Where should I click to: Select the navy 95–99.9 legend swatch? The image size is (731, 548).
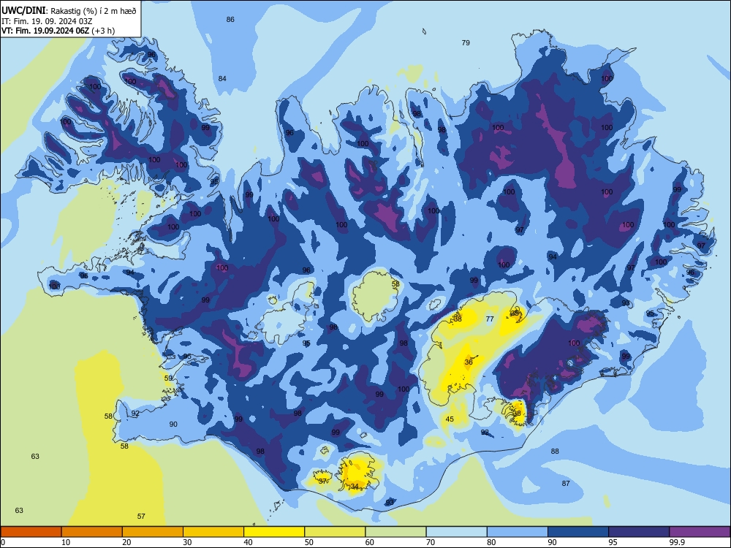[x=639, y=532]
